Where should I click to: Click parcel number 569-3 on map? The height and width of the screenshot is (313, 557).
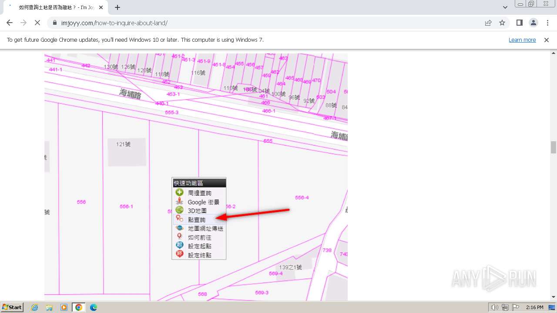pyautogui.click(x=262, y=293)
